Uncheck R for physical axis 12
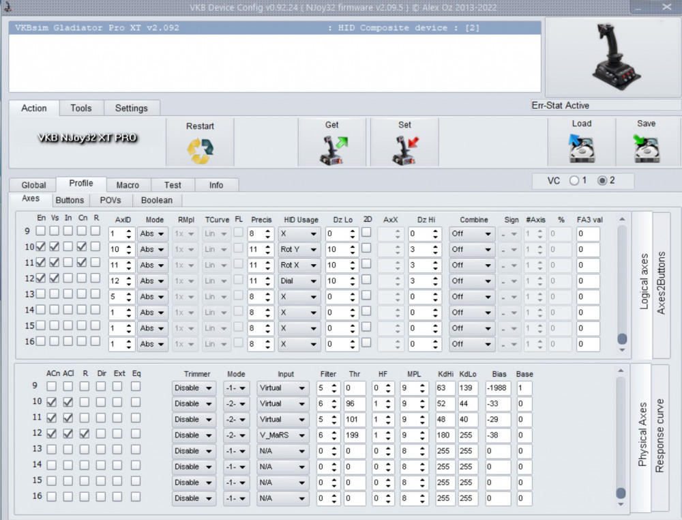This screenshot has height=520, width=682. 85,433
